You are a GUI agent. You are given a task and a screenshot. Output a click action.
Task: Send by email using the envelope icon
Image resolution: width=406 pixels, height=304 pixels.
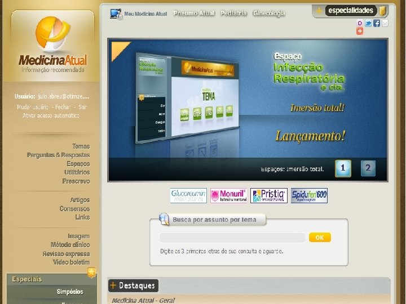point(385,23)
